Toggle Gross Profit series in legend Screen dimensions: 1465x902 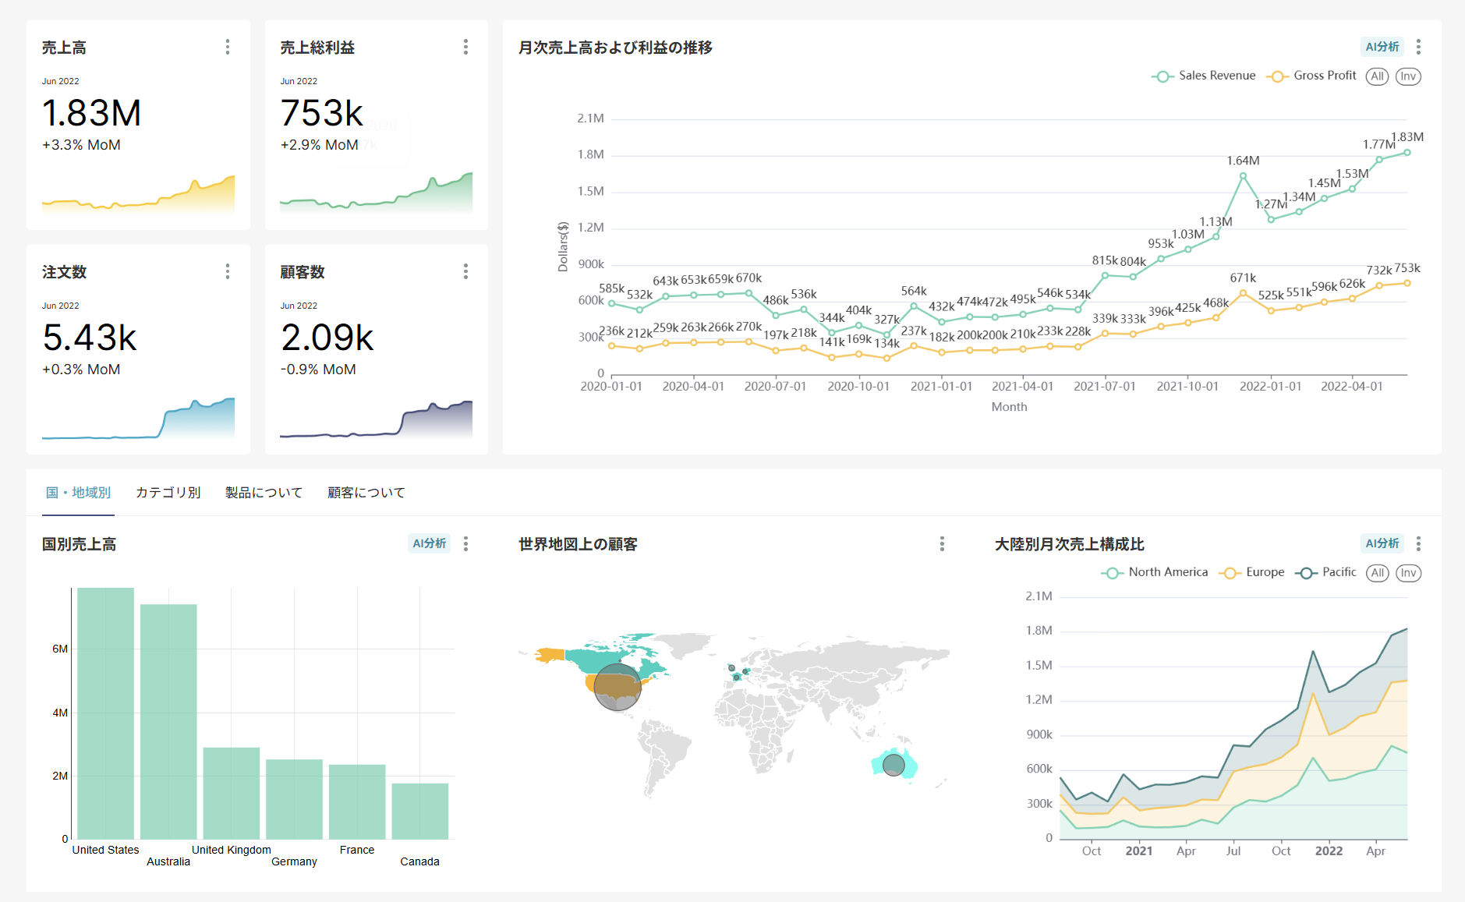1312,76
